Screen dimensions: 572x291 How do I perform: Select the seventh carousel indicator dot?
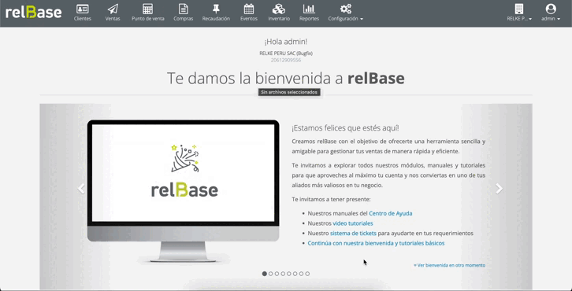(301, 274)
